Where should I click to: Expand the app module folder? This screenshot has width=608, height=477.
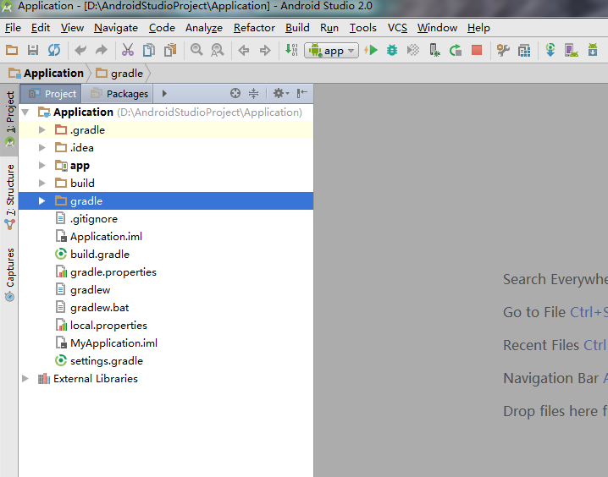(41, 166)
